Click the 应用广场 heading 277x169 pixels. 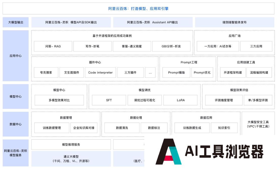tap(234, 36)
